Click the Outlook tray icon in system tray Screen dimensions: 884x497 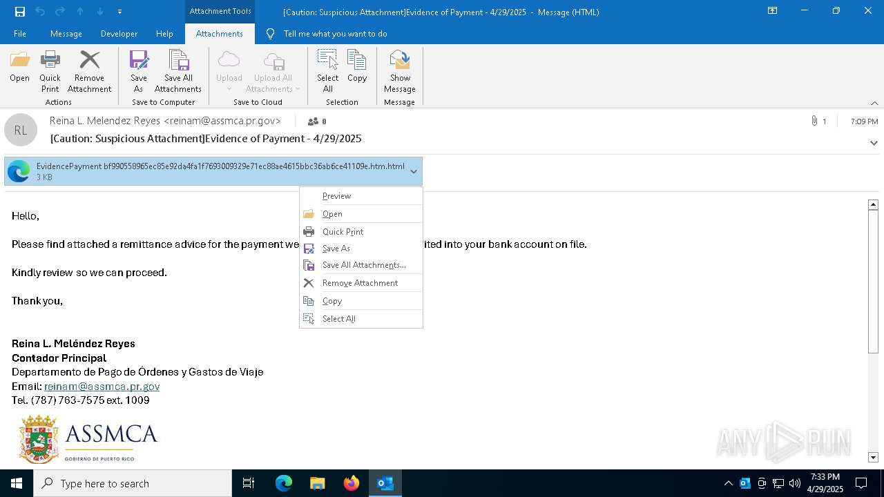745,483
